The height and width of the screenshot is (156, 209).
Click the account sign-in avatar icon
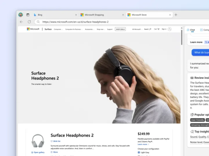pos(170,29)
